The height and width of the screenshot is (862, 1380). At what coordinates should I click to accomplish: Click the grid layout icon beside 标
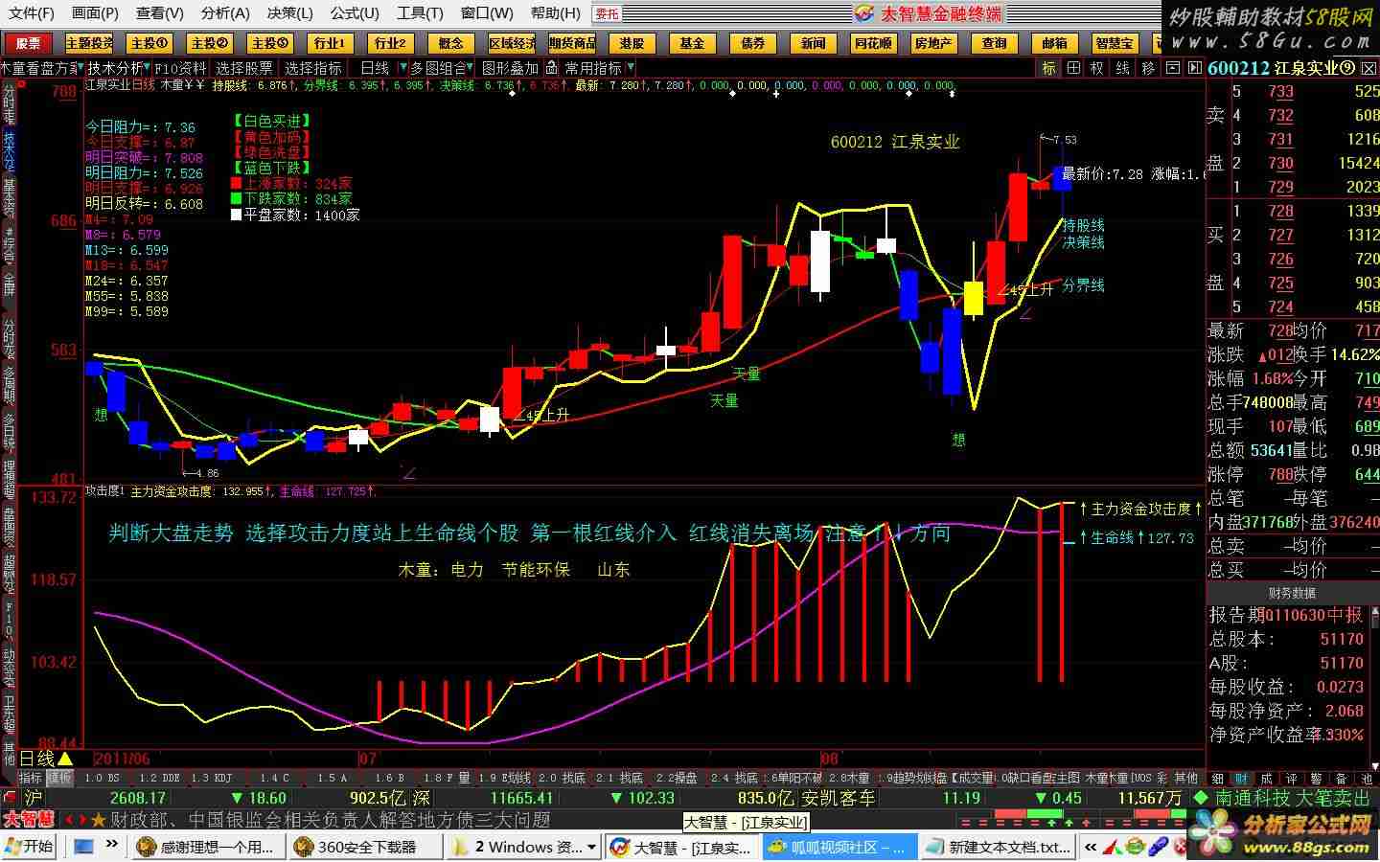[x=1073, y=68]
